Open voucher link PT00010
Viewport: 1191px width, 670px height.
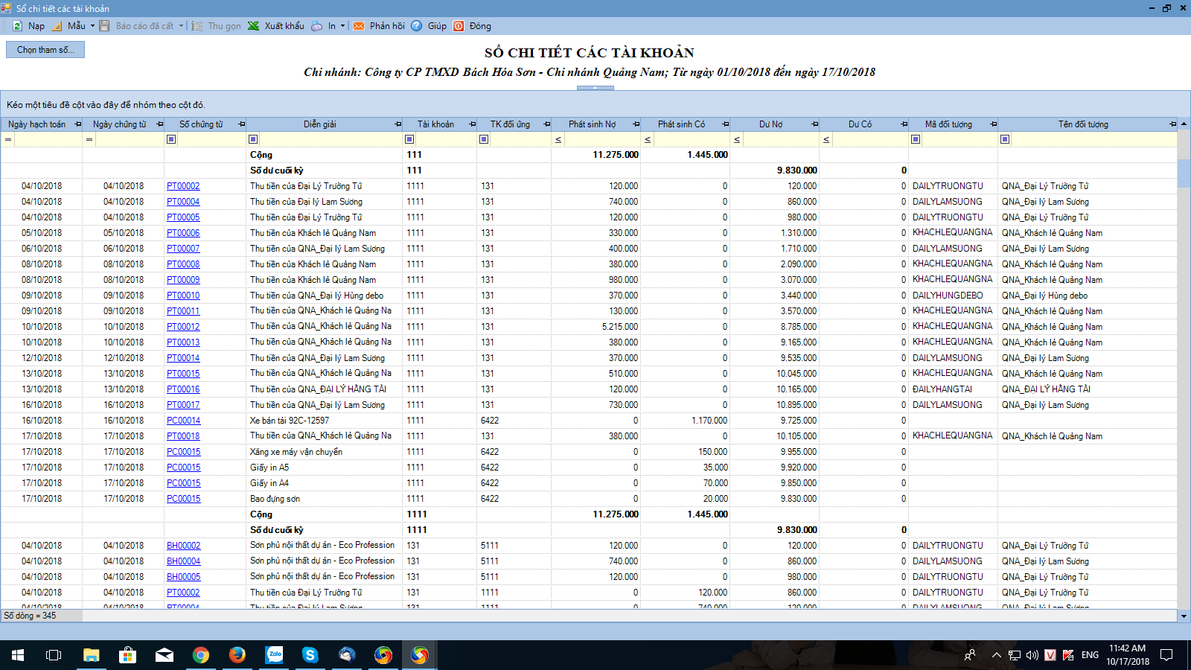183,296
